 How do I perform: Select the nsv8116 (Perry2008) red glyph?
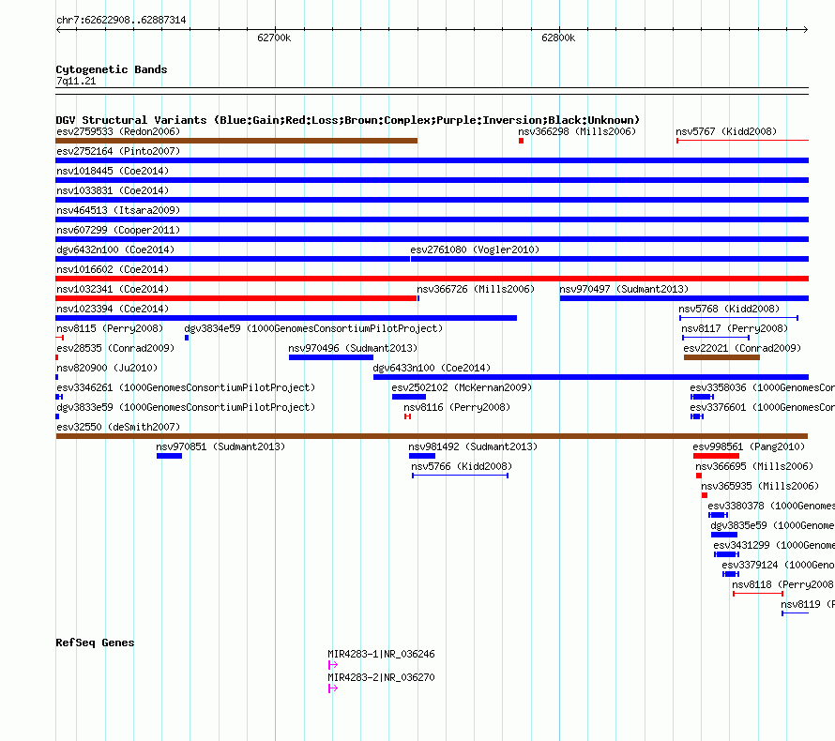[407, 416]
